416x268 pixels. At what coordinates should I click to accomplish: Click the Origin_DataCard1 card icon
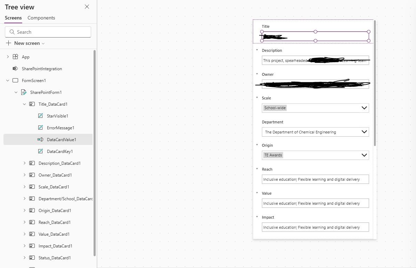click(x=32, y=211)
